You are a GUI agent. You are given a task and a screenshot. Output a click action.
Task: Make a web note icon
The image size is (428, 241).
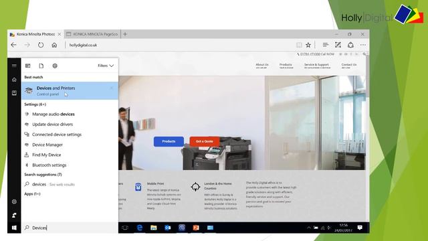pyautogui.click(x=338, y=45)
